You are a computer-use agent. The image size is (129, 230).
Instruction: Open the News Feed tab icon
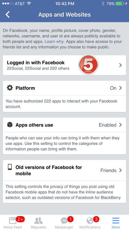click(13, 220)
